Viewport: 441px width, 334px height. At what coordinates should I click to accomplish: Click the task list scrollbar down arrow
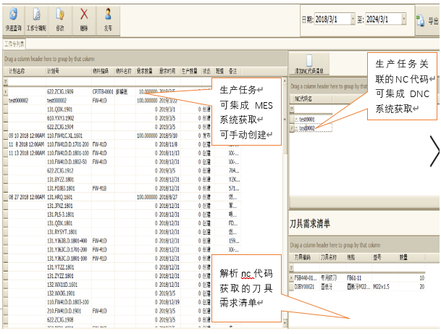pos(283,323)
